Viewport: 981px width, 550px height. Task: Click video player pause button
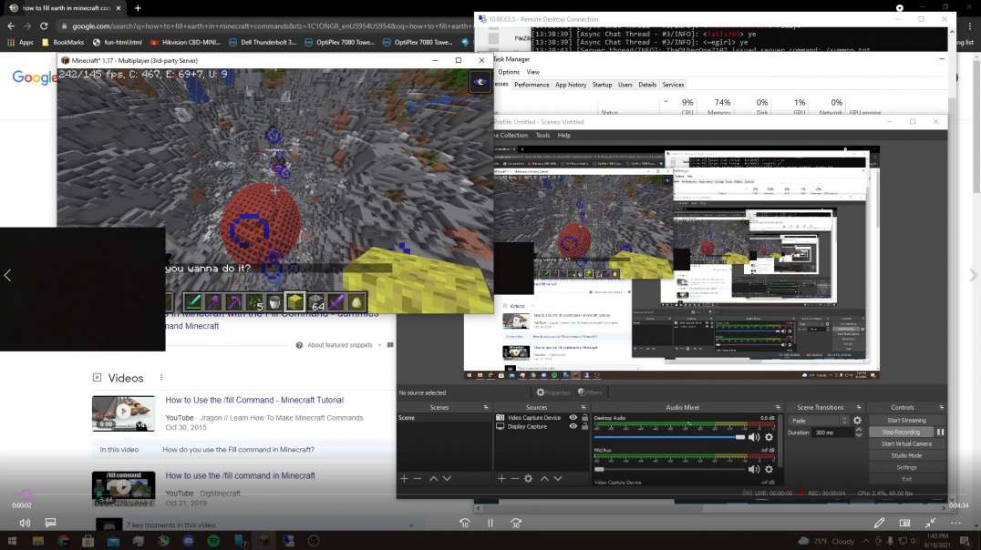pos(490,523)
